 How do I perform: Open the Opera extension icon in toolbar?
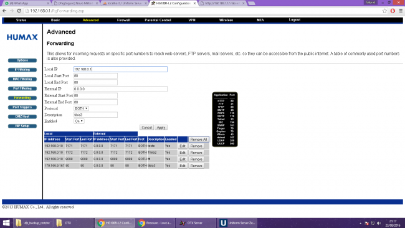393,11
